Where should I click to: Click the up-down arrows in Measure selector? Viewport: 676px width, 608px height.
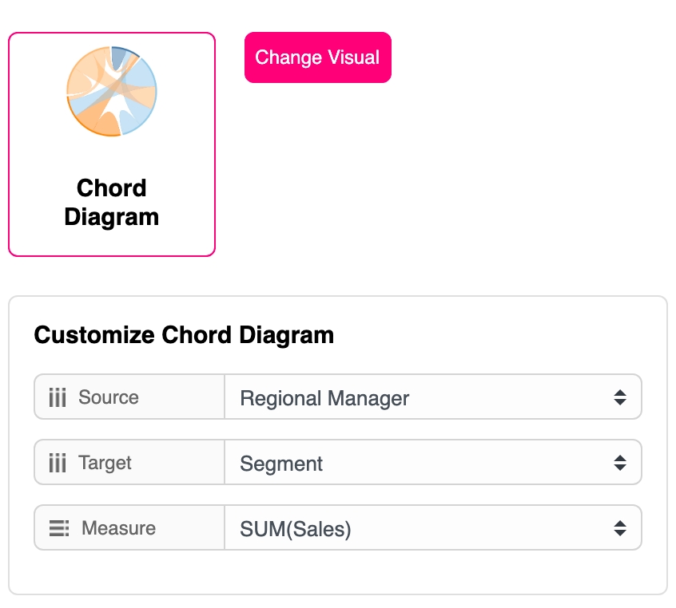point(620,528)
